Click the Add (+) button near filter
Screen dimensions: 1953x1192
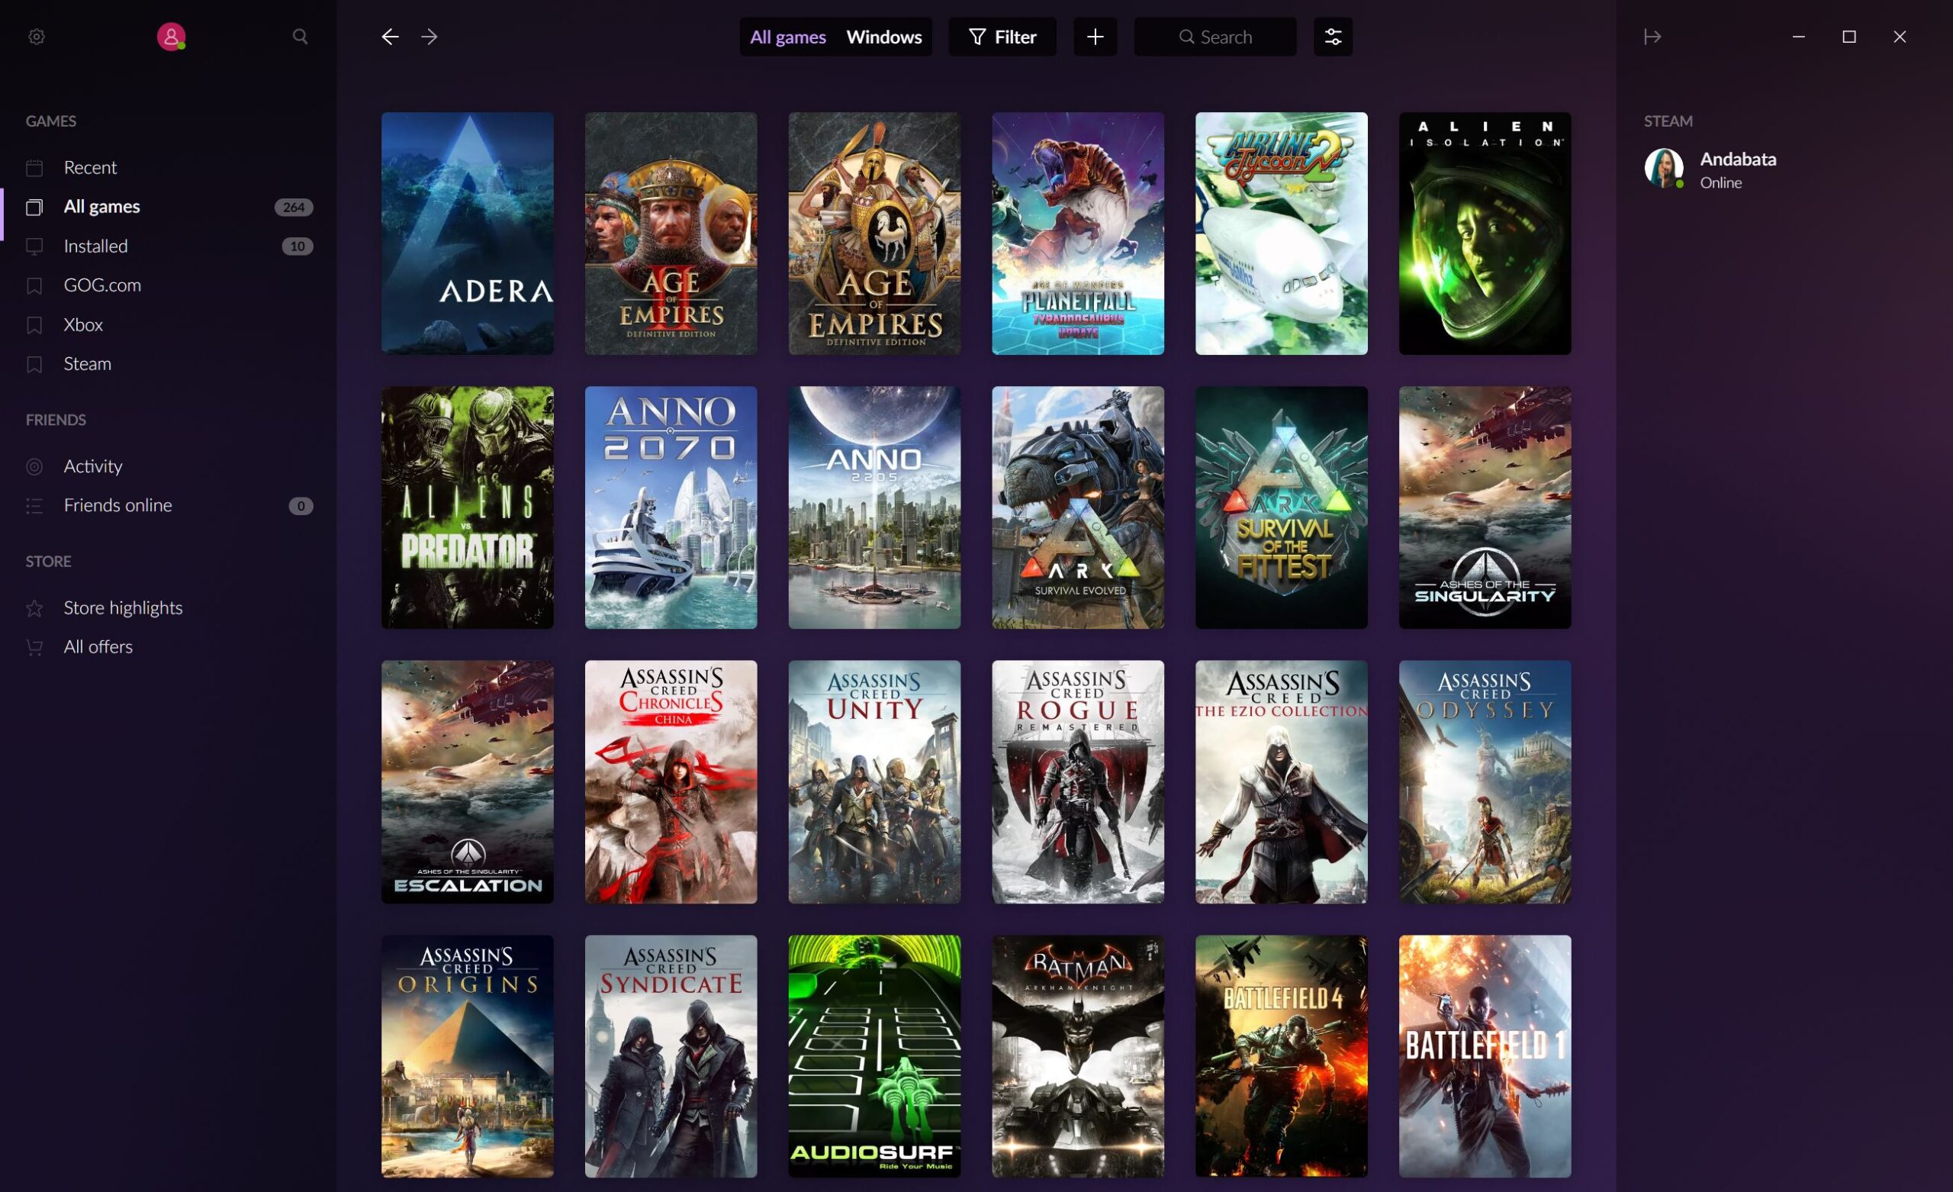[x=1095, y=37]
